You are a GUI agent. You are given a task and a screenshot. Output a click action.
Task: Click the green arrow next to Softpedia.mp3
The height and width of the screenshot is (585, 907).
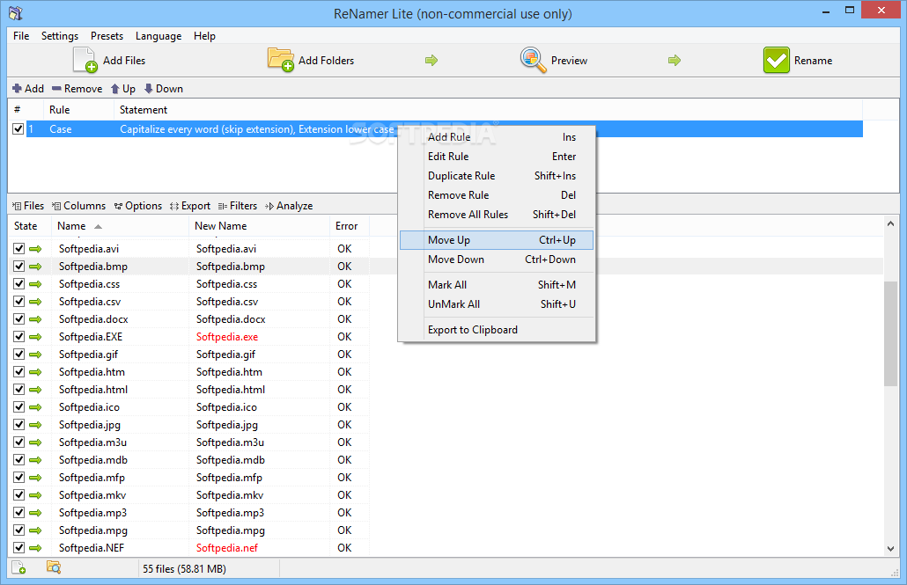click(35, 513)
